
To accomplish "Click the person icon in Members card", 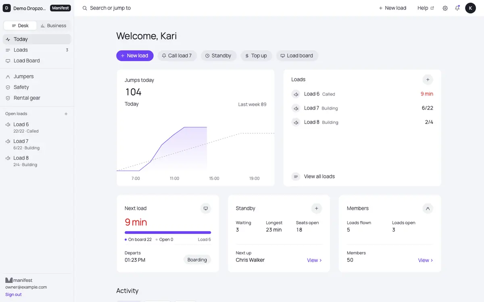I will pyautogui.click(x=428, y=209).
